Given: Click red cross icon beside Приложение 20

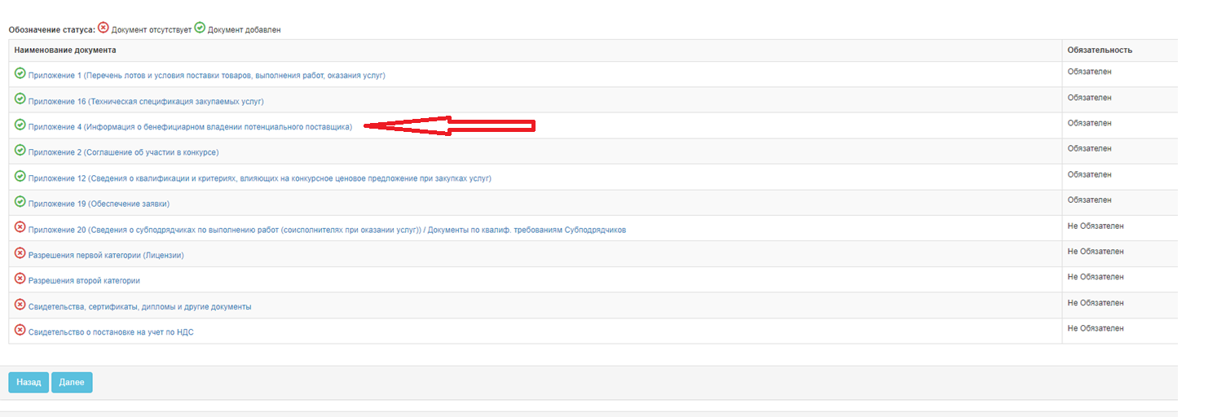Looking at the screenshot, I should click(20, 228).
